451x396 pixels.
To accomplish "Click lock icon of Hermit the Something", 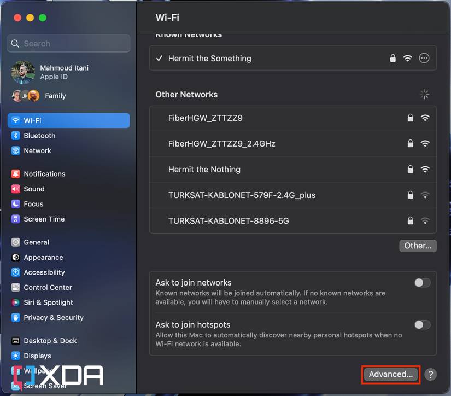I will tap(393, 58).
